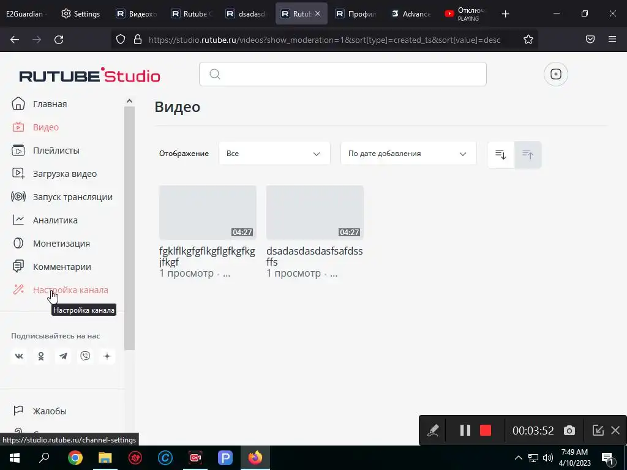This screenshot has height=470, width=627.
Task: Click the padlock site info icon
Action: 138,39
